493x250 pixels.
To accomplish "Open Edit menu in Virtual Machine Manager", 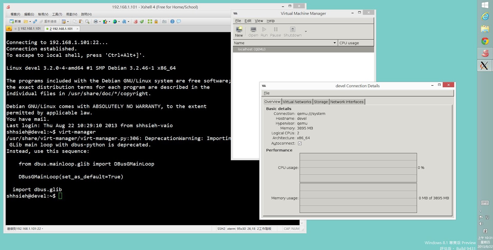I will [248, 21].
